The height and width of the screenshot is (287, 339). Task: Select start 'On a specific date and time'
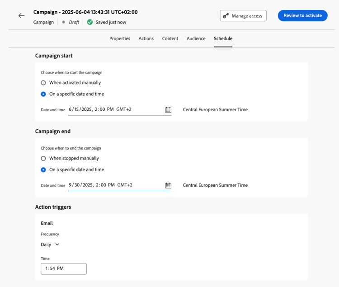[x=43, y=94]
